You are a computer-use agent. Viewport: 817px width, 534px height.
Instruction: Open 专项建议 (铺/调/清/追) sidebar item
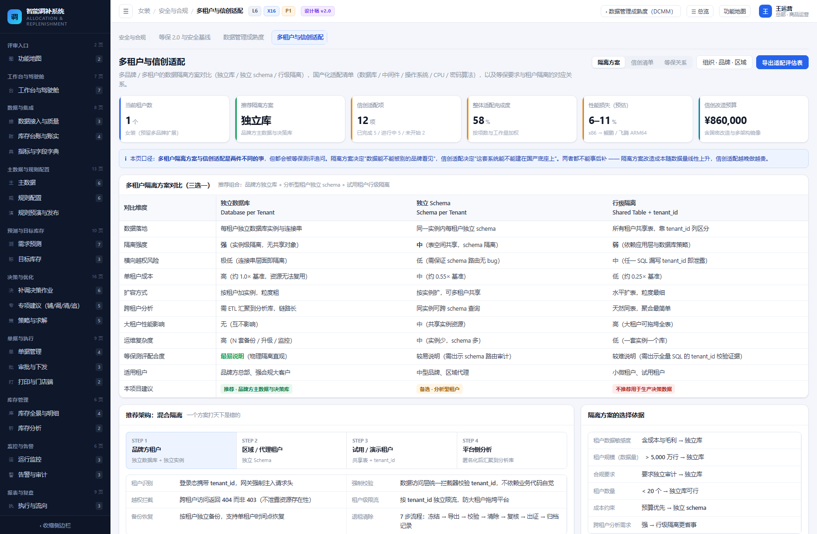(55, 306)
